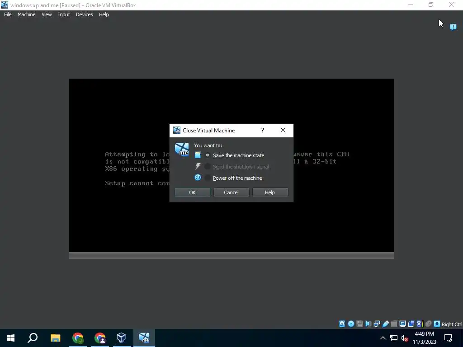Open the first Chrome taskbar icon
The height and width of the screenshot is (347, 463).
click(x=78, y=338)
